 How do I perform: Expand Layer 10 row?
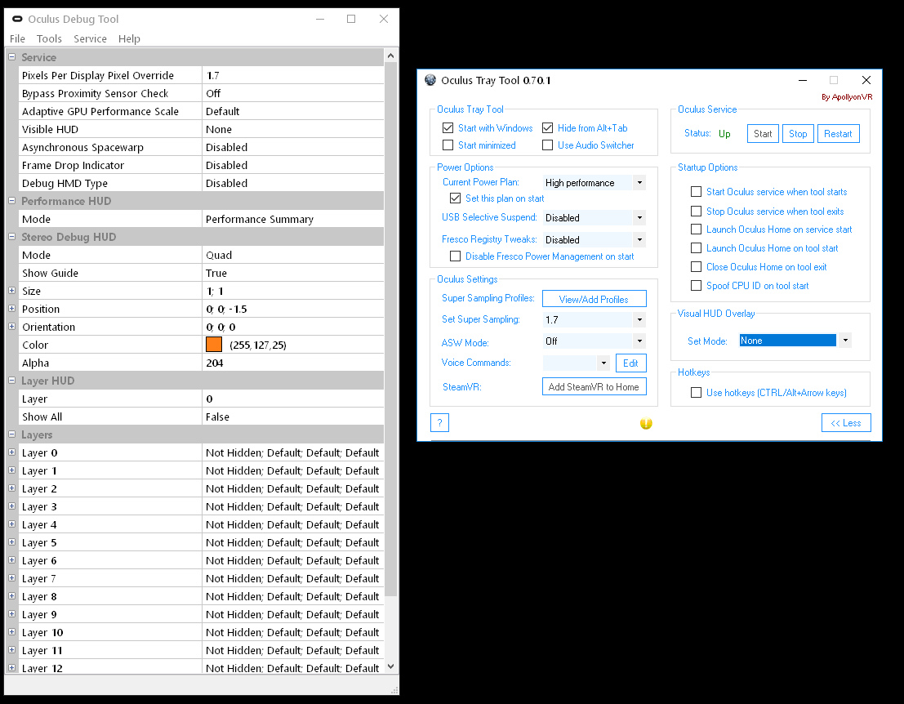coord(11,632)
